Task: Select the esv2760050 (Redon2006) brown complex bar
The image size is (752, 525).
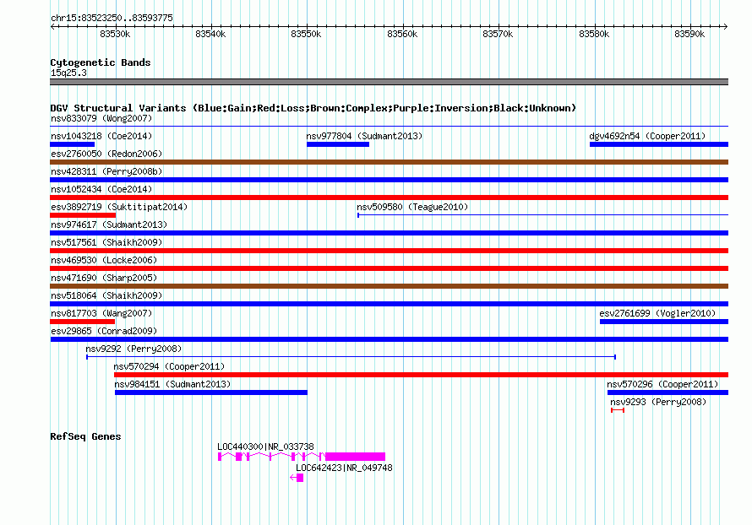Action: 390,162
